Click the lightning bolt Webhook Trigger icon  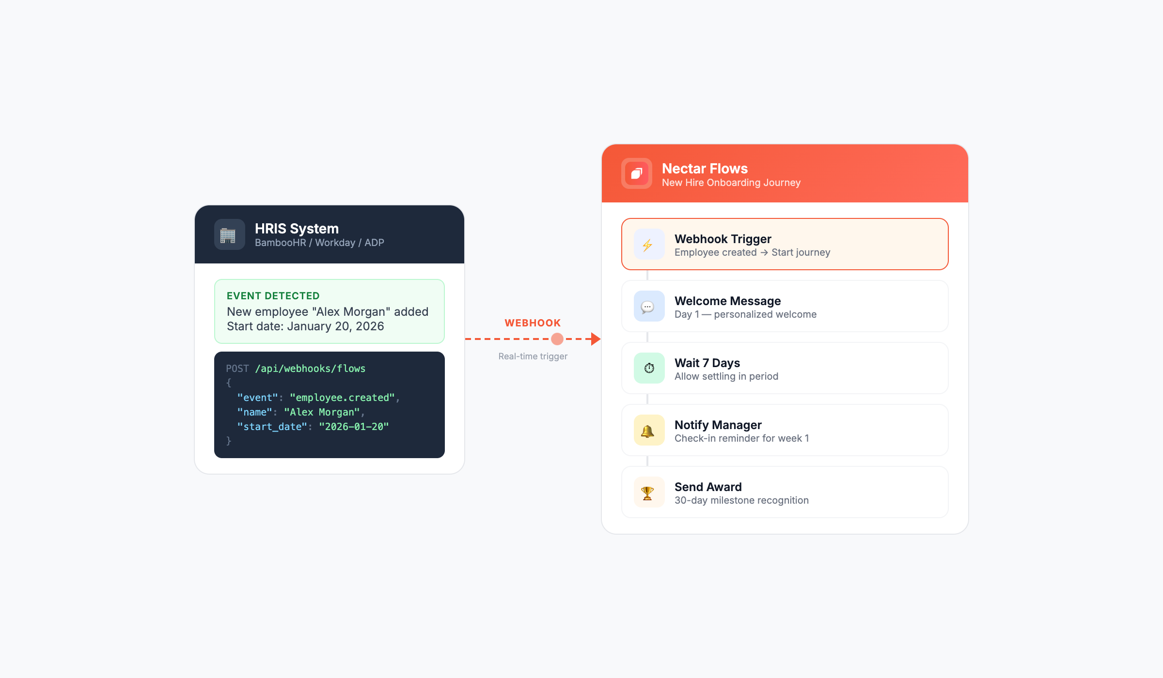648,245
